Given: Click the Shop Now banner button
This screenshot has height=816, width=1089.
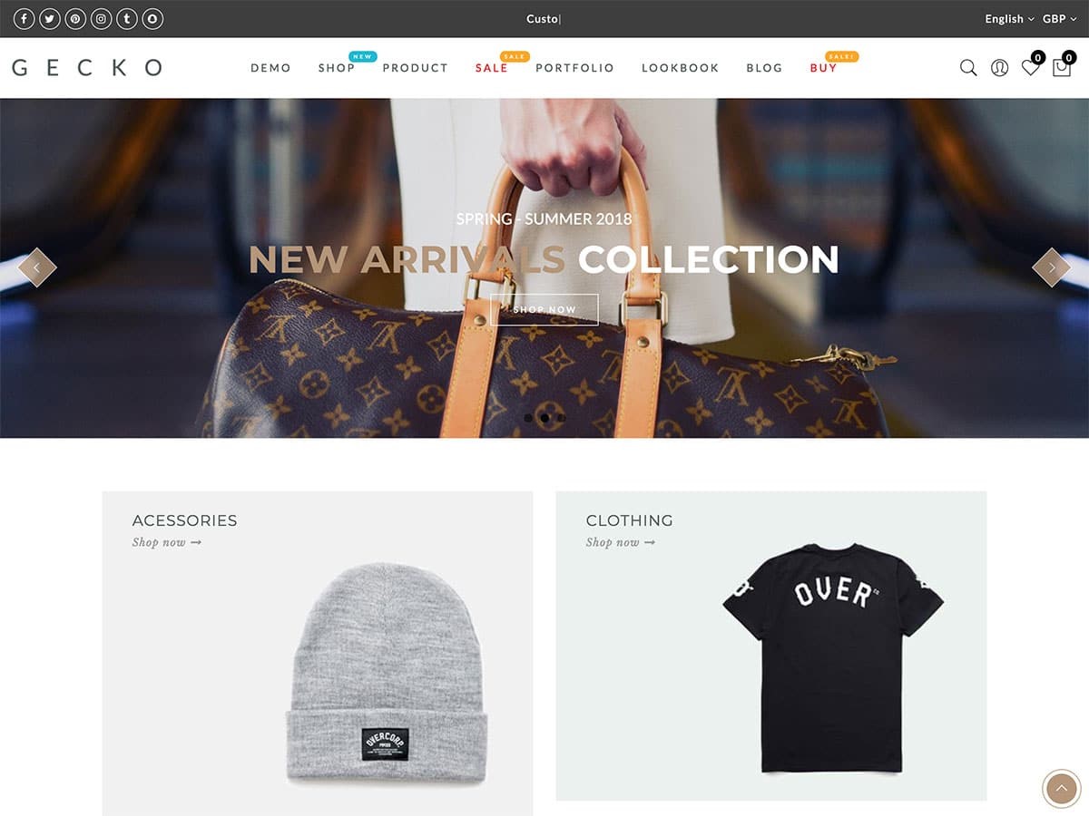Looking at the screenshot, I should pos(544,309).
